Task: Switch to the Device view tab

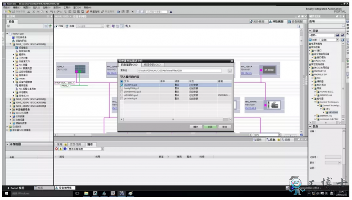Action: [296, 22]
